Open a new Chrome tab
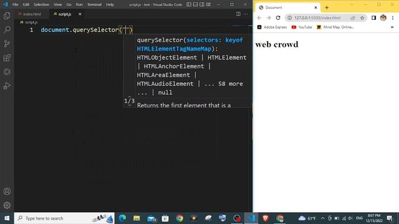399x224 pixels. click(327, 7)
